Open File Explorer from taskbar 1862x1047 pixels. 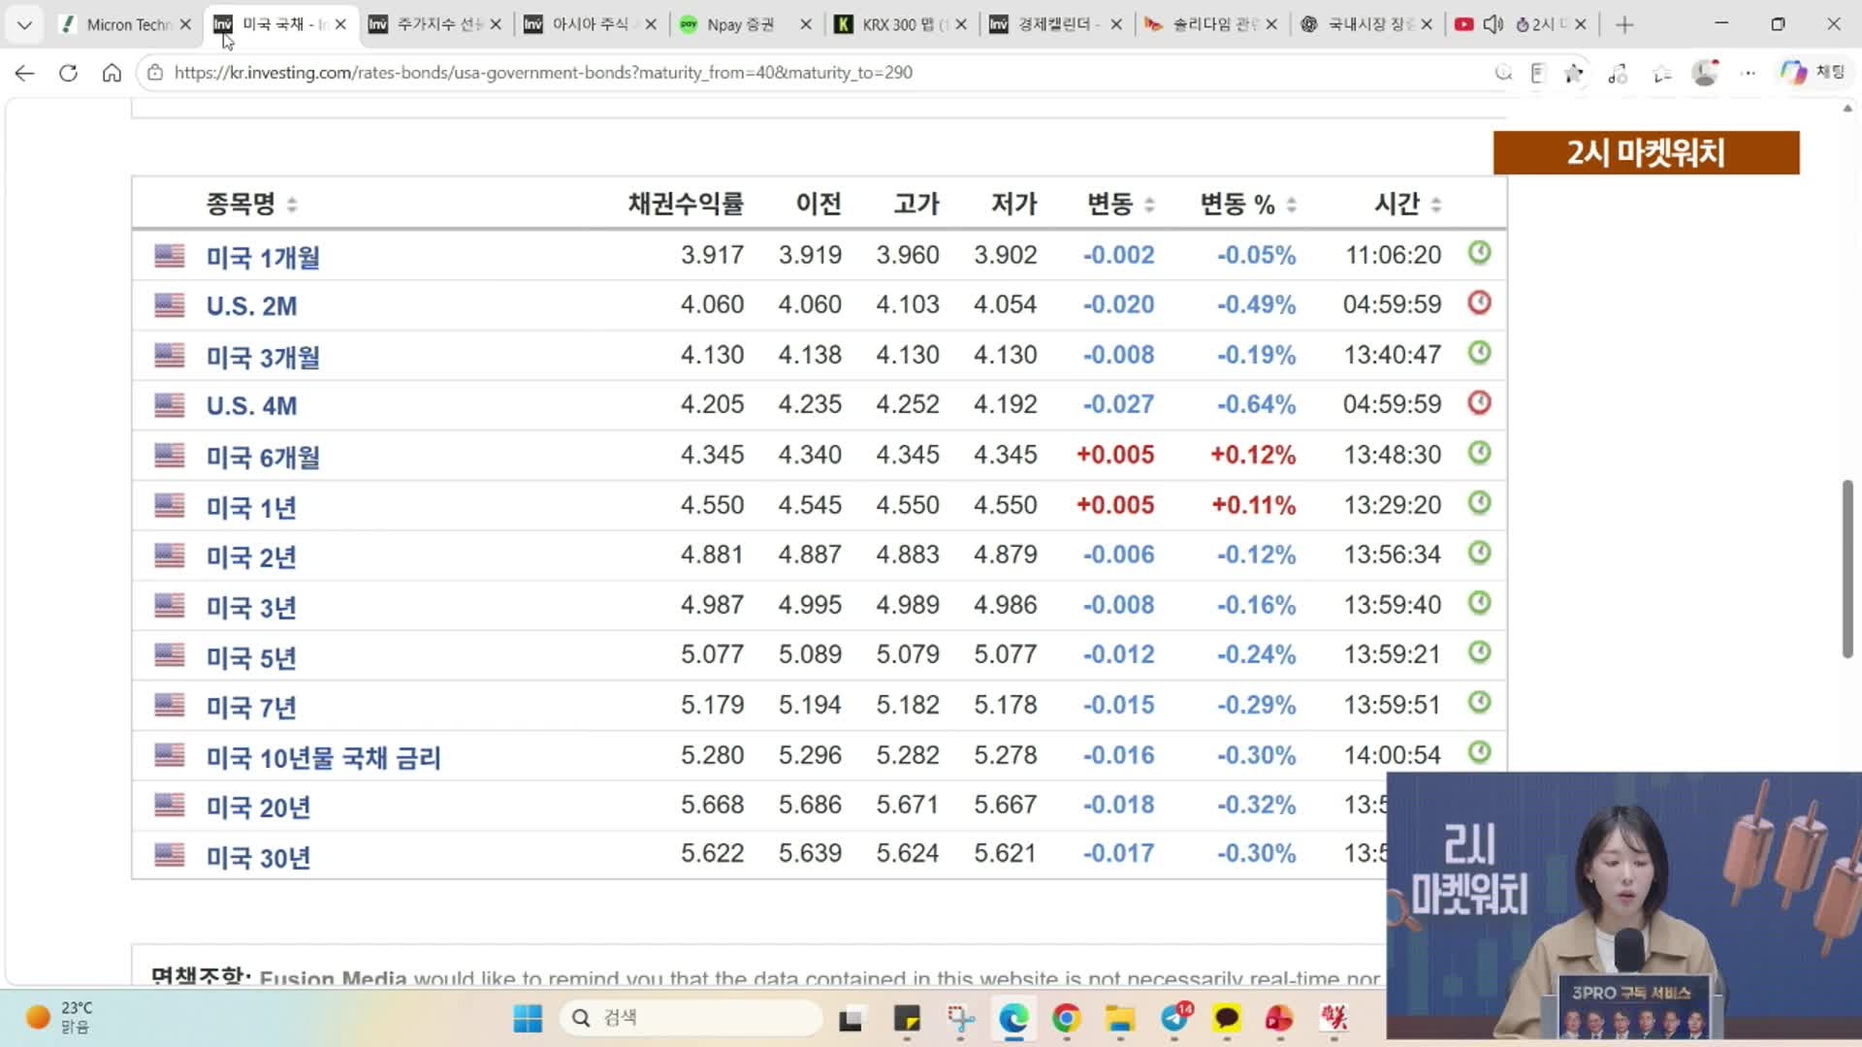(1120, 1018)
